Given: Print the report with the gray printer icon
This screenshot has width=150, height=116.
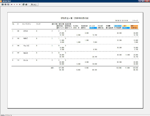Looking at the screenshot, I should click(x=26, y=4).
